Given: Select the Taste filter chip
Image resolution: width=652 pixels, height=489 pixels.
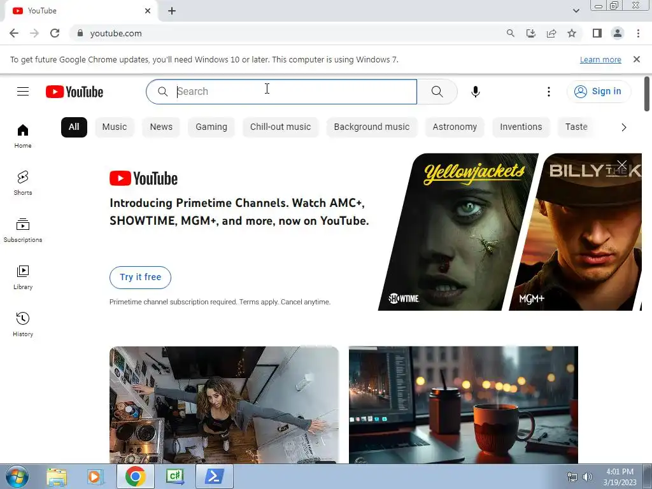Looking at the screenshot, I should [576, 127].
